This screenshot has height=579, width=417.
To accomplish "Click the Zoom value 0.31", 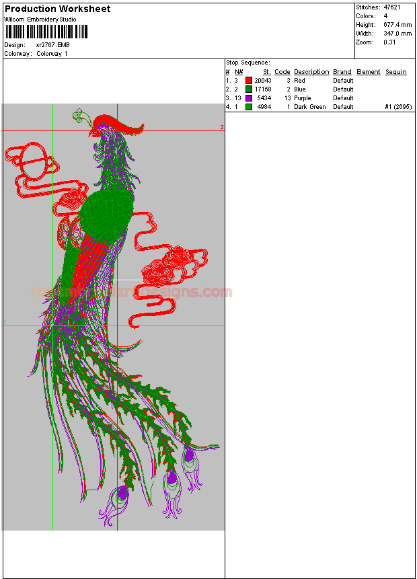I will [x=389, y=42].
